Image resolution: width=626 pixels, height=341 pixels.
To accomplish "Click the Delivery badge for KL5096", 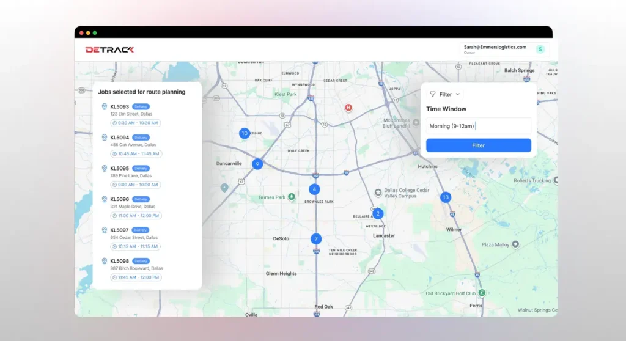I will pos(141,199).
